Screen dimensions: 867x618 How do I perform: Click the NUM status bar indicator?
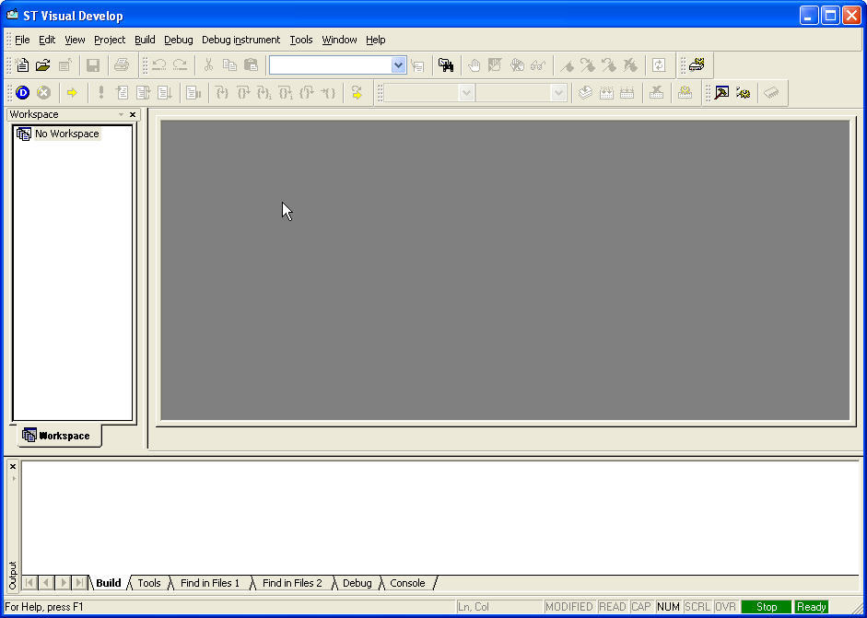click(669, 607)
